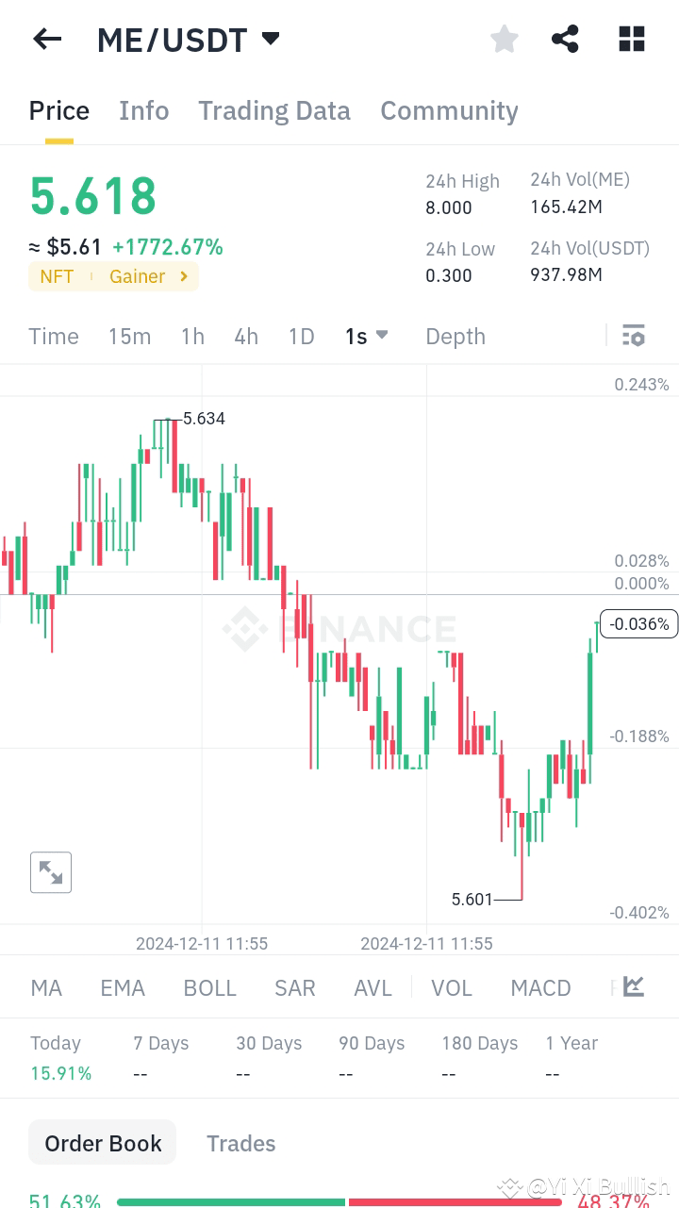Open the Time interval selector
The width and height of the screenshot is (679, 1208).
[53, 336]
